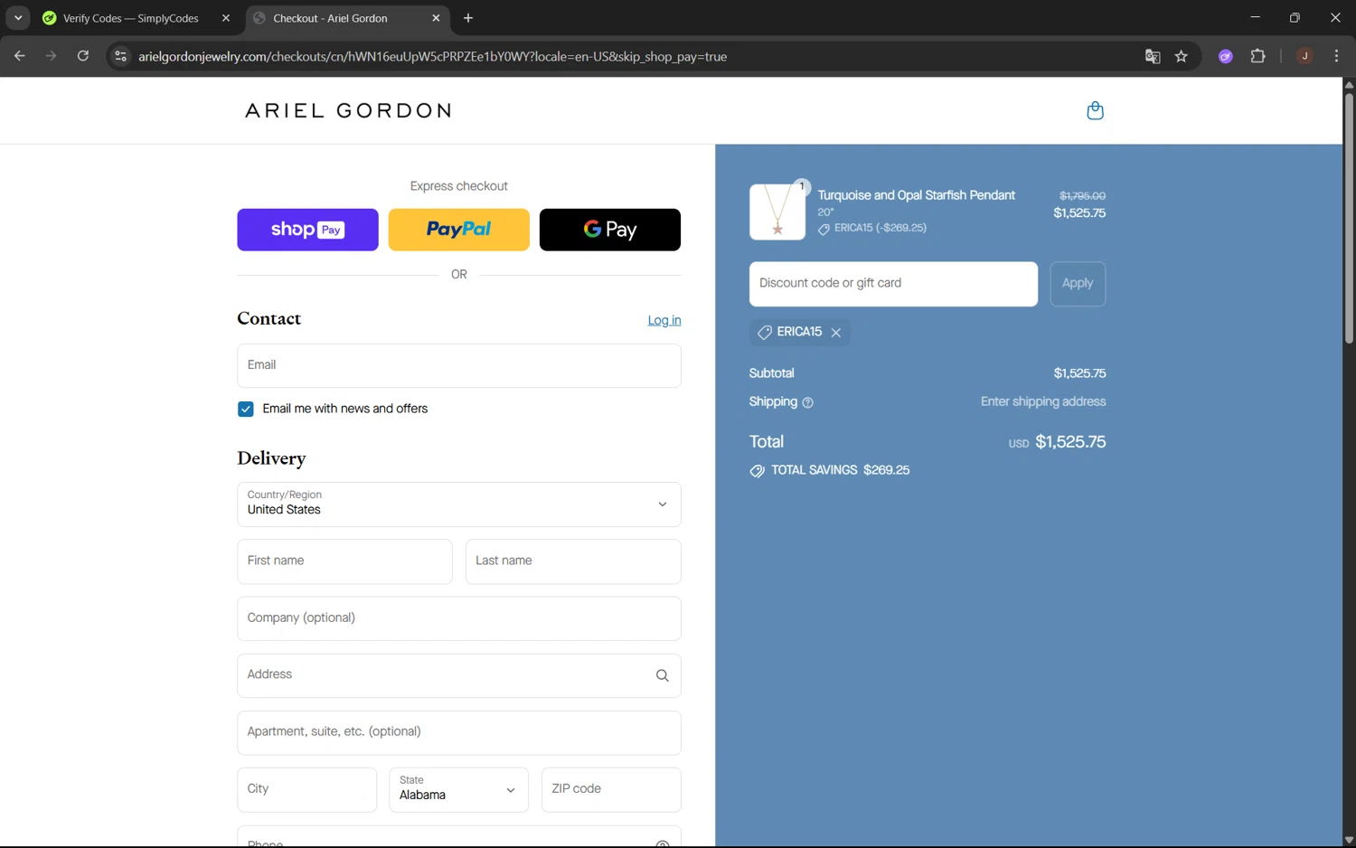Screen dimensions: 1356x848
Task: Bookmark this page with the star icon
Action: tap(1182, 56)
